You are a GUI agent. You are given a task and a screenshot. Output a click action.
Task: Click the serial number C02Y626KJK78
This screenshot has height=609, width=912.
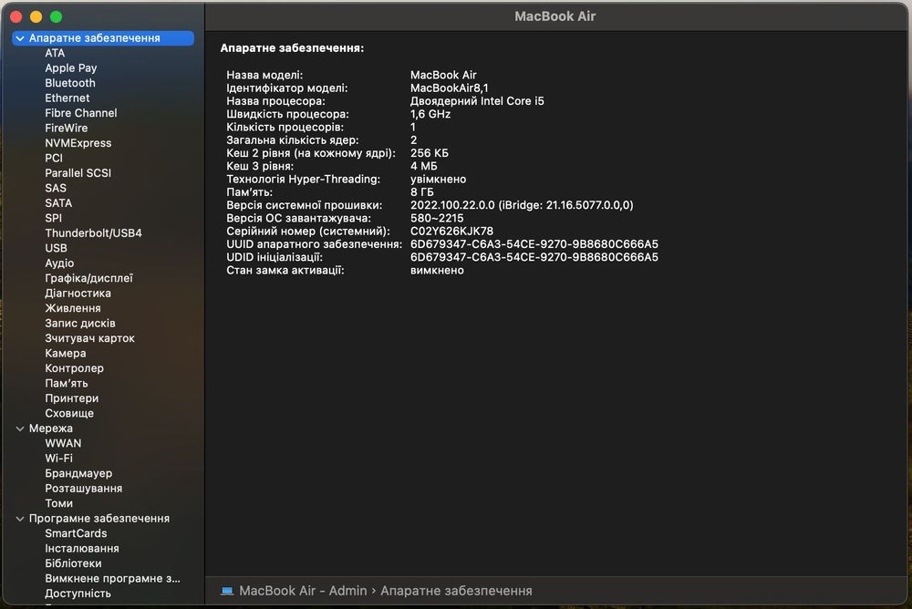click(x=452, y=232)
